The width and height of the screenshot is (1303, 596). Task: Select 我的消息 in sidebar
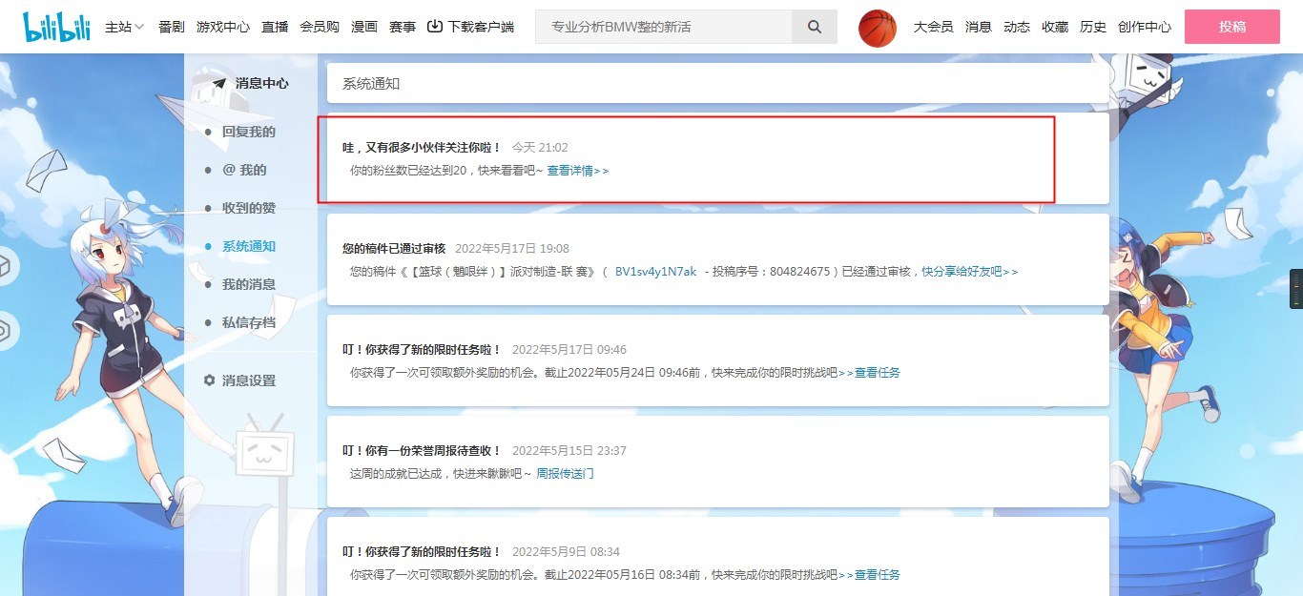[x=249, y=284]
